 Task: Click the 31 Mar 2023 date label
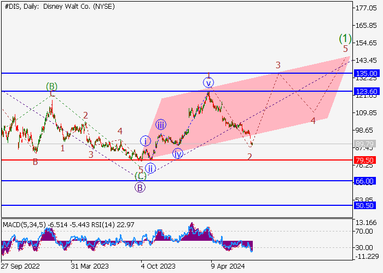coord(90,266)
